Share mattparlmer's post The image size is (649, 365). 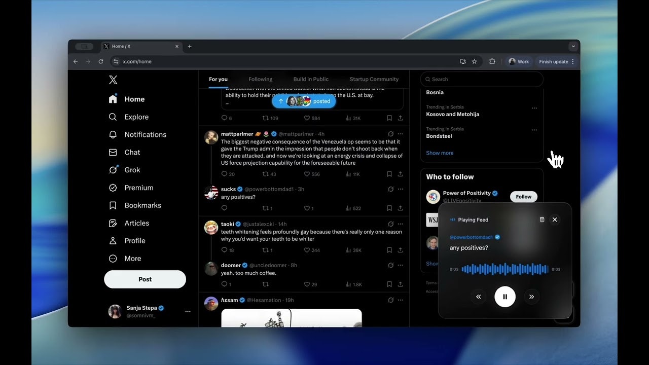pos(400,174)
